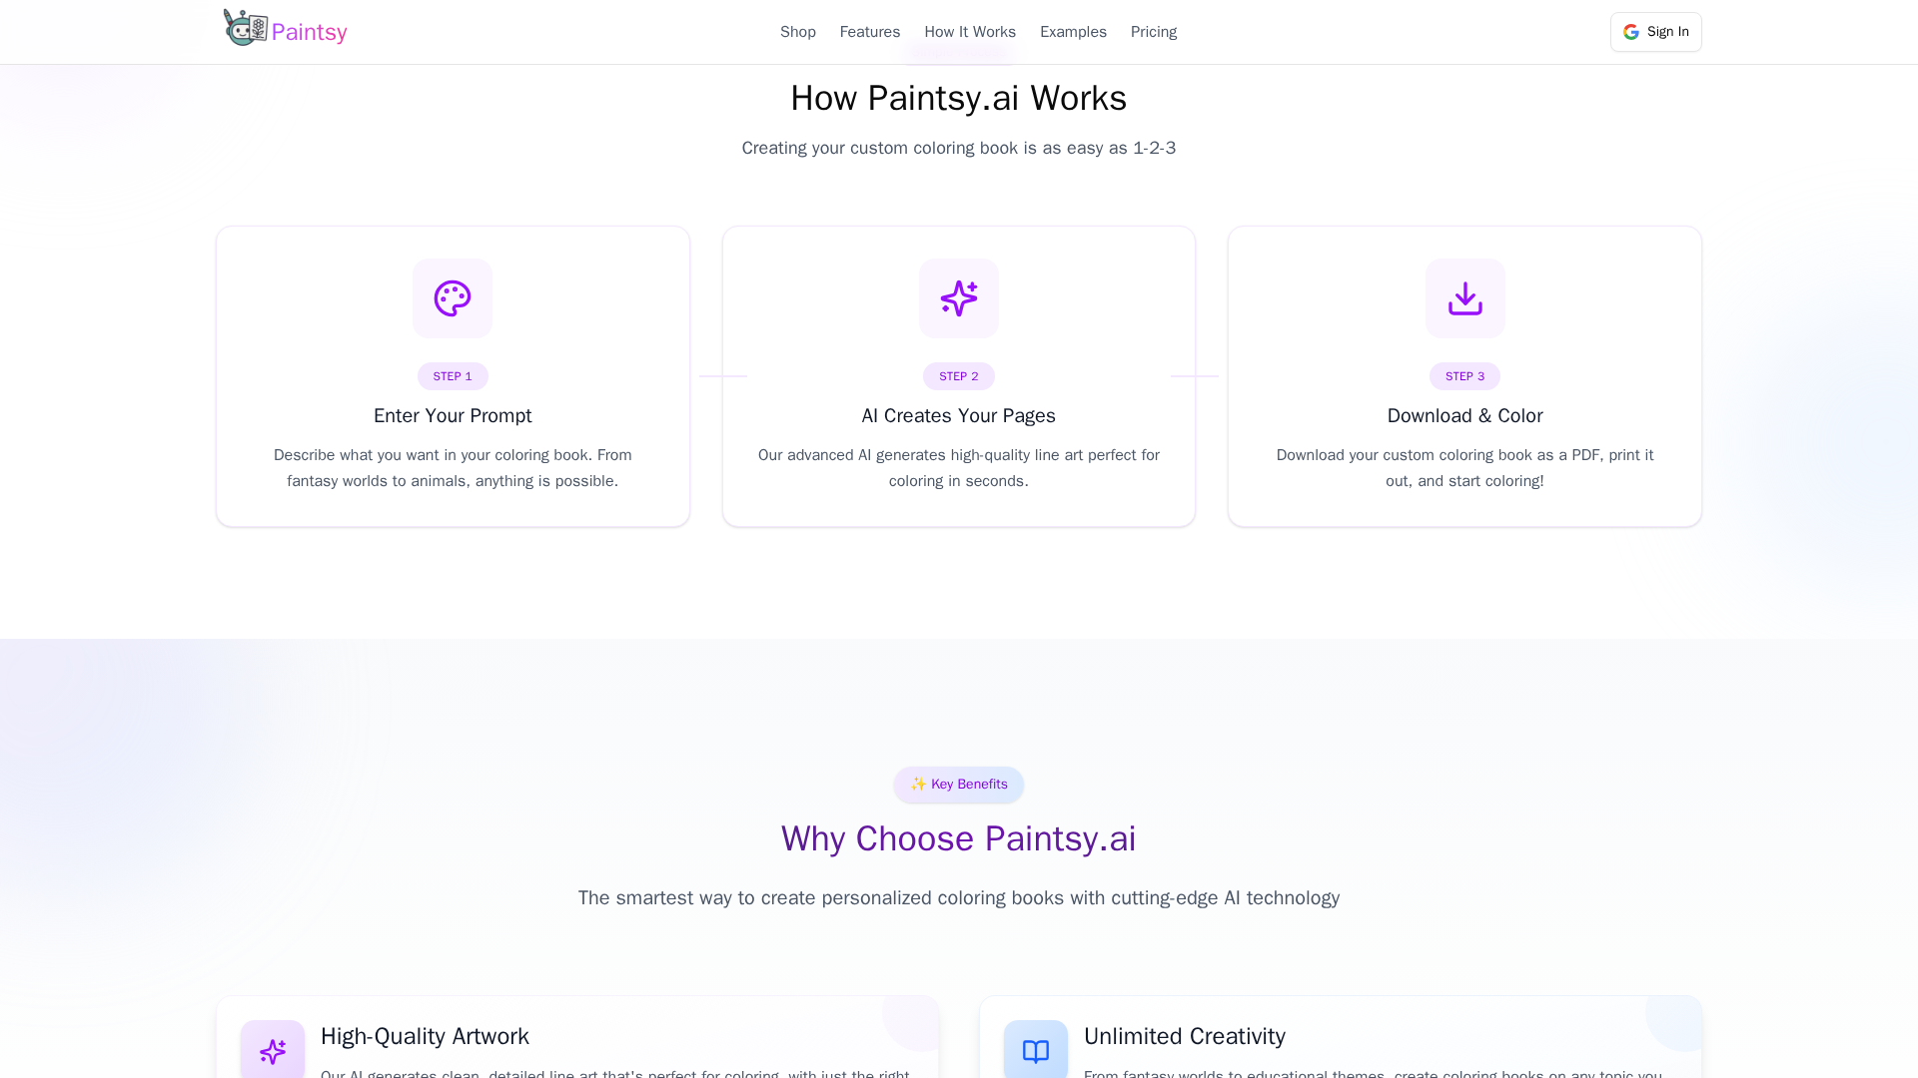Click the Enter Your Prompt heading
This screenshot has height=1078, width=1918.
[x=453, y=415]
